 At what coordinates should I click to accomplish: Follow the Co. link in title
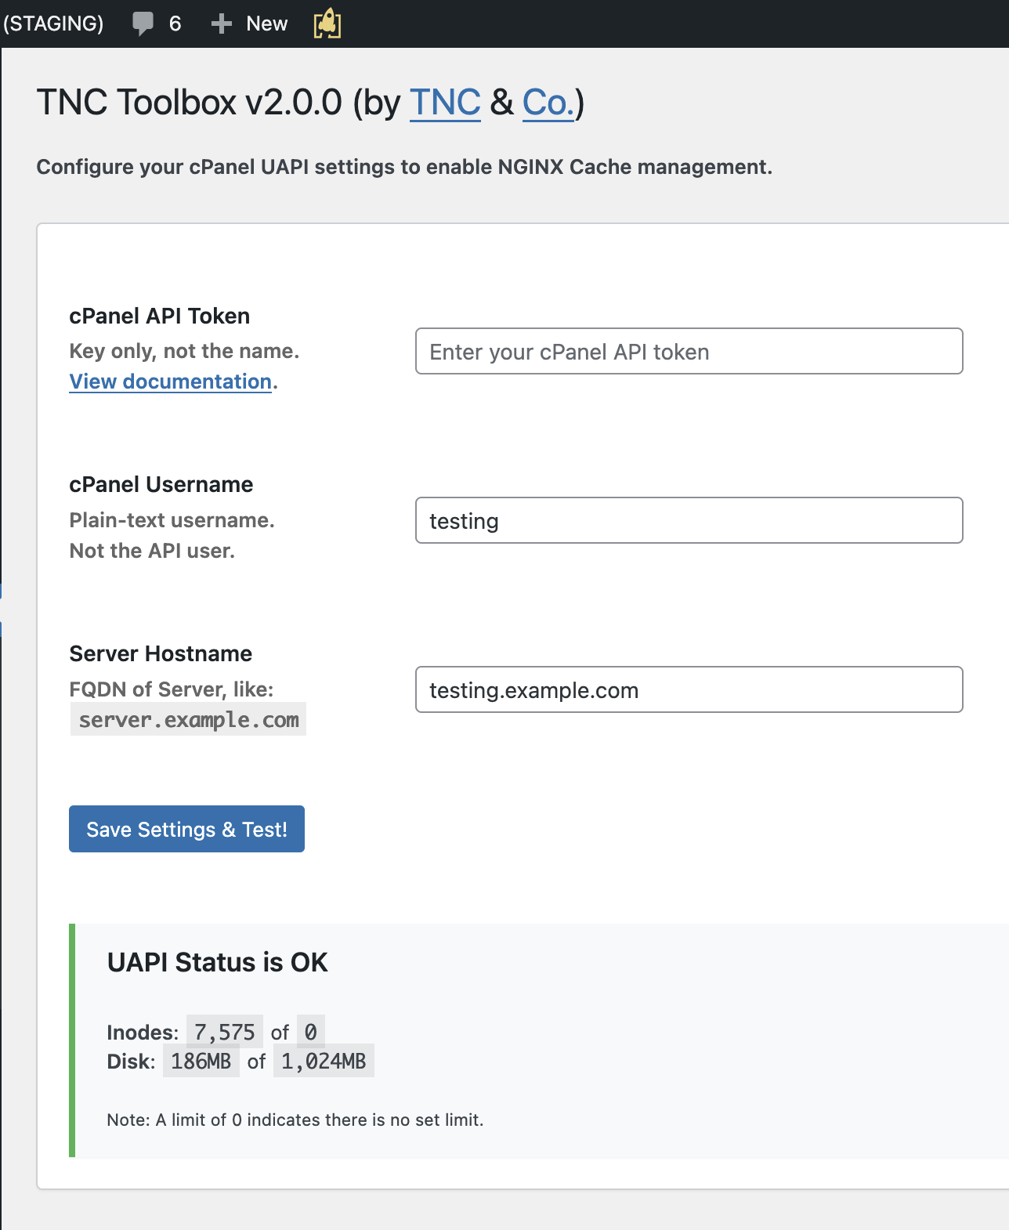tap(548, 103)
